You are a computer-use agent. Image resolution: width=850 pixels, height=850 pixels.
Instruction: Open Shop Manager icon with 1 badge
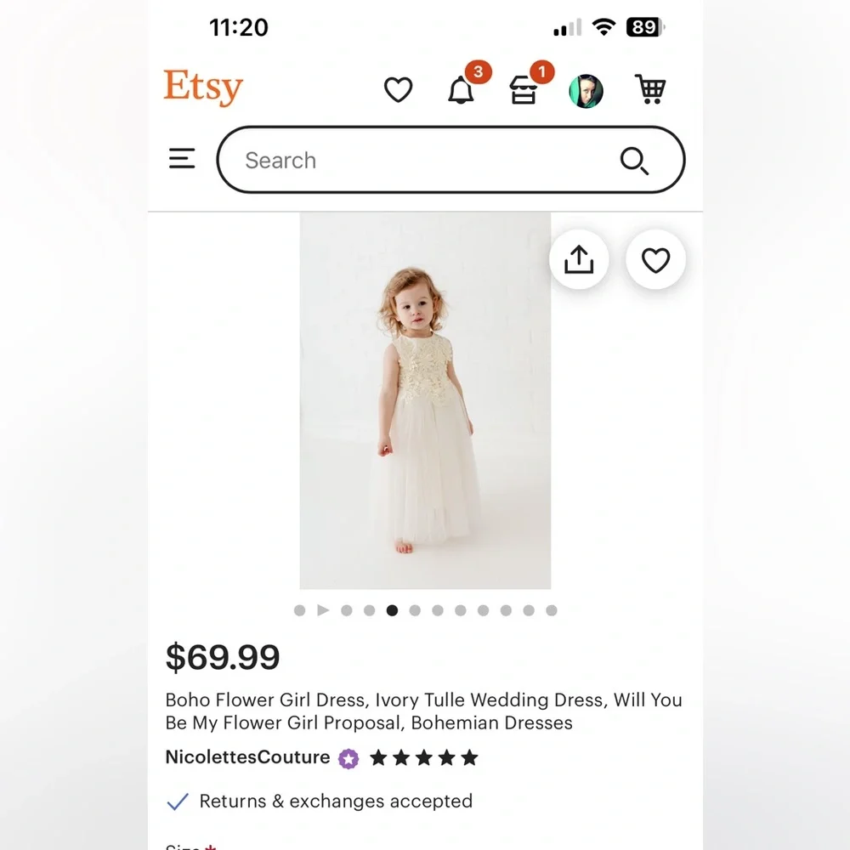click(523, 90)
